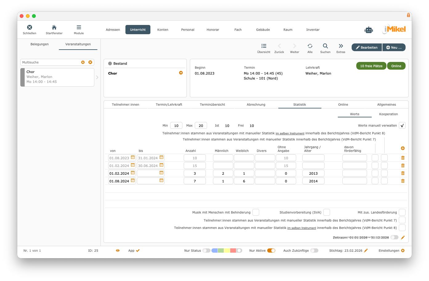
Task: Expand the Chor entry chevron in sidebar
Action: tap(97, 77)
